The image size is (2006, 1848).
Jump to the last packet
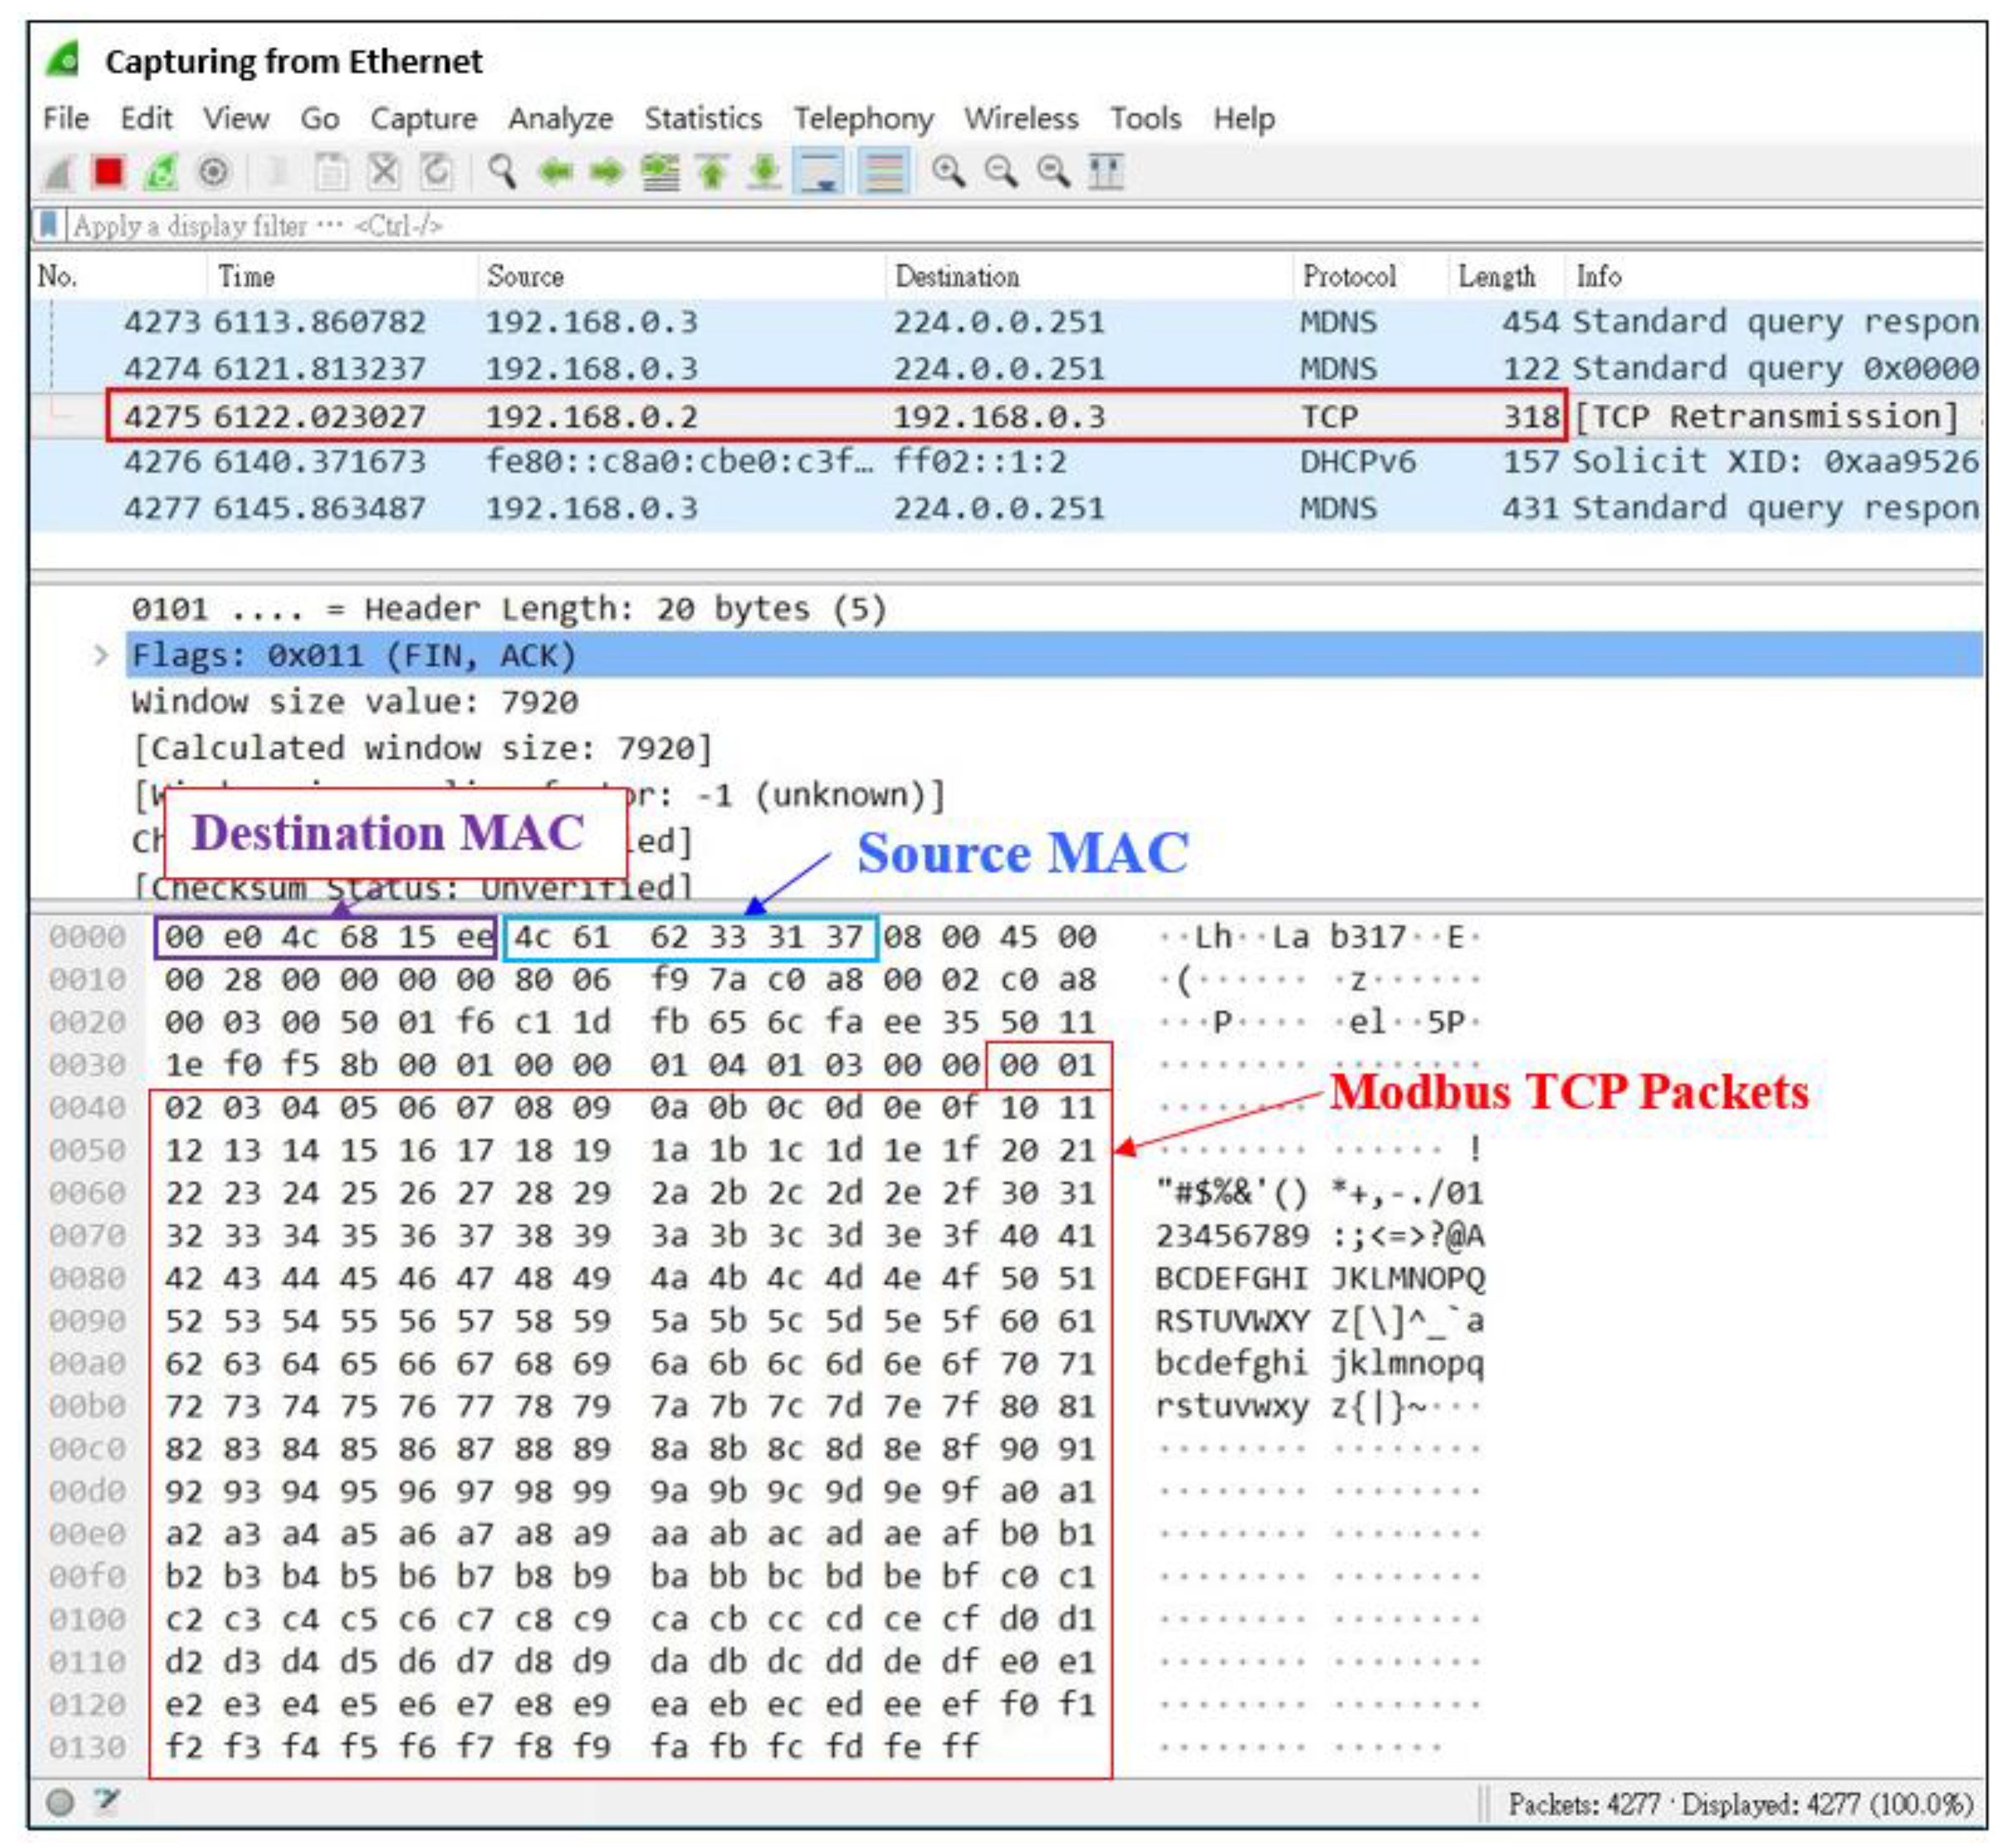click(764, 172)
